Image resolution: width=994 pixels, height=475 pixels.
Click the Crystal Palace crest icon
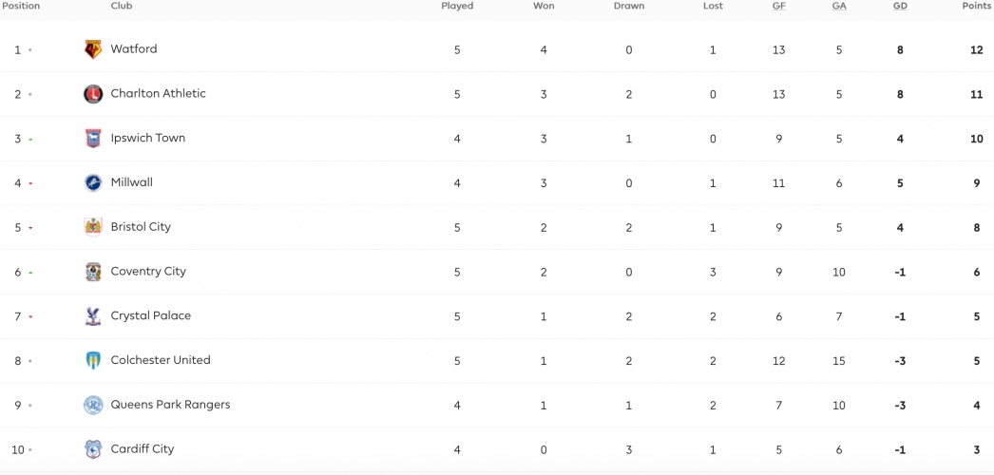(x=93, y=316)
